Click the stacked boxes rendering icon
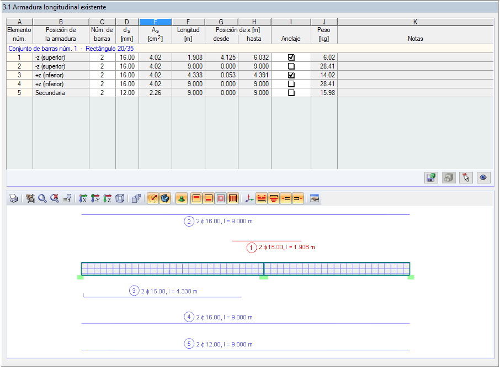Screen dimensions: 500x368 [x=136, y=198]
